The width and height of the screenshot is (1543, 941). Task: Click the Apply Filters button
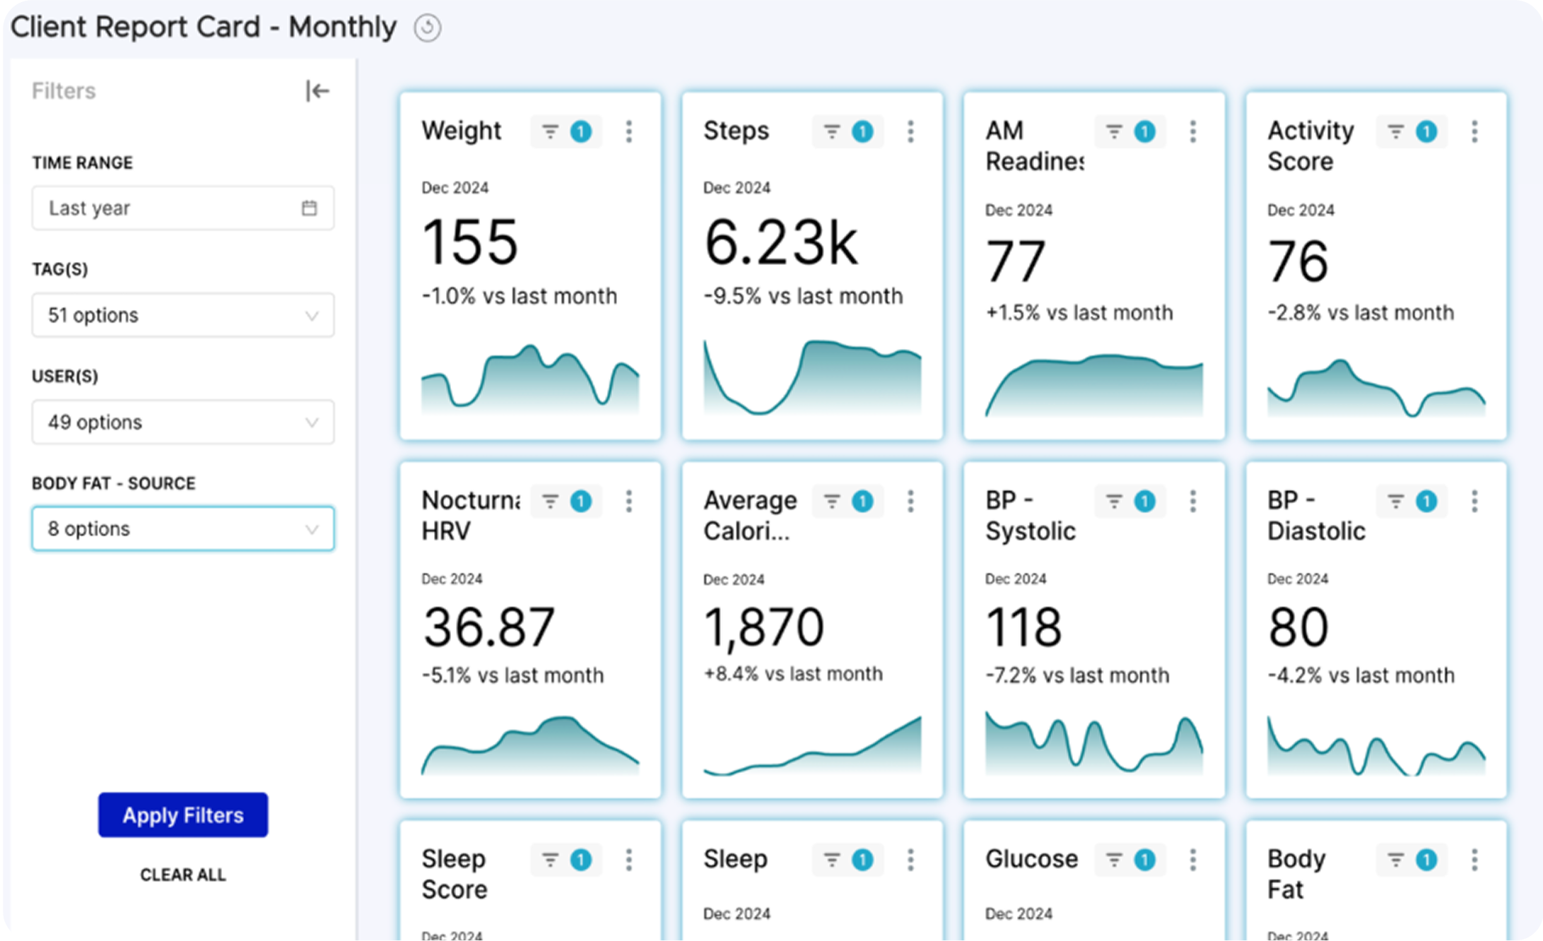pyautogui.click(x=183, y=815)
